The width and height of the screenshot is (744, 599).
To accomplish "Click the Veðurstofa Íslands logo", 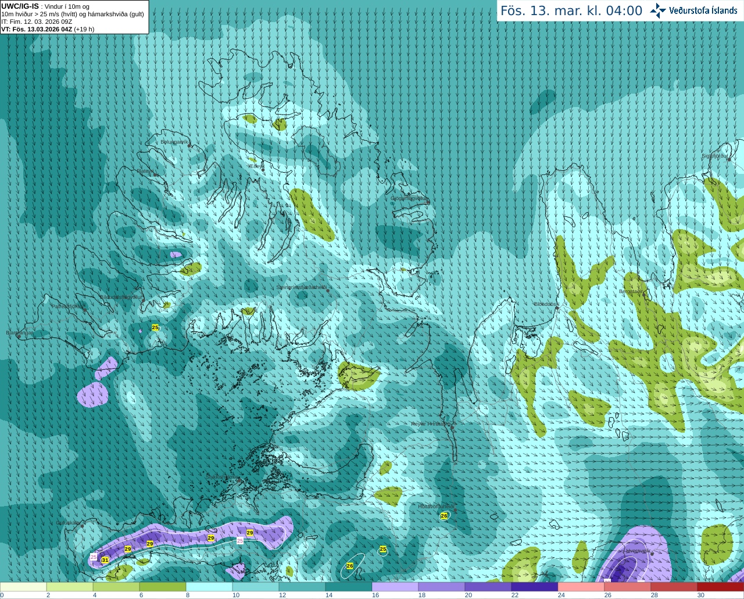I will (x=694, y=10).
